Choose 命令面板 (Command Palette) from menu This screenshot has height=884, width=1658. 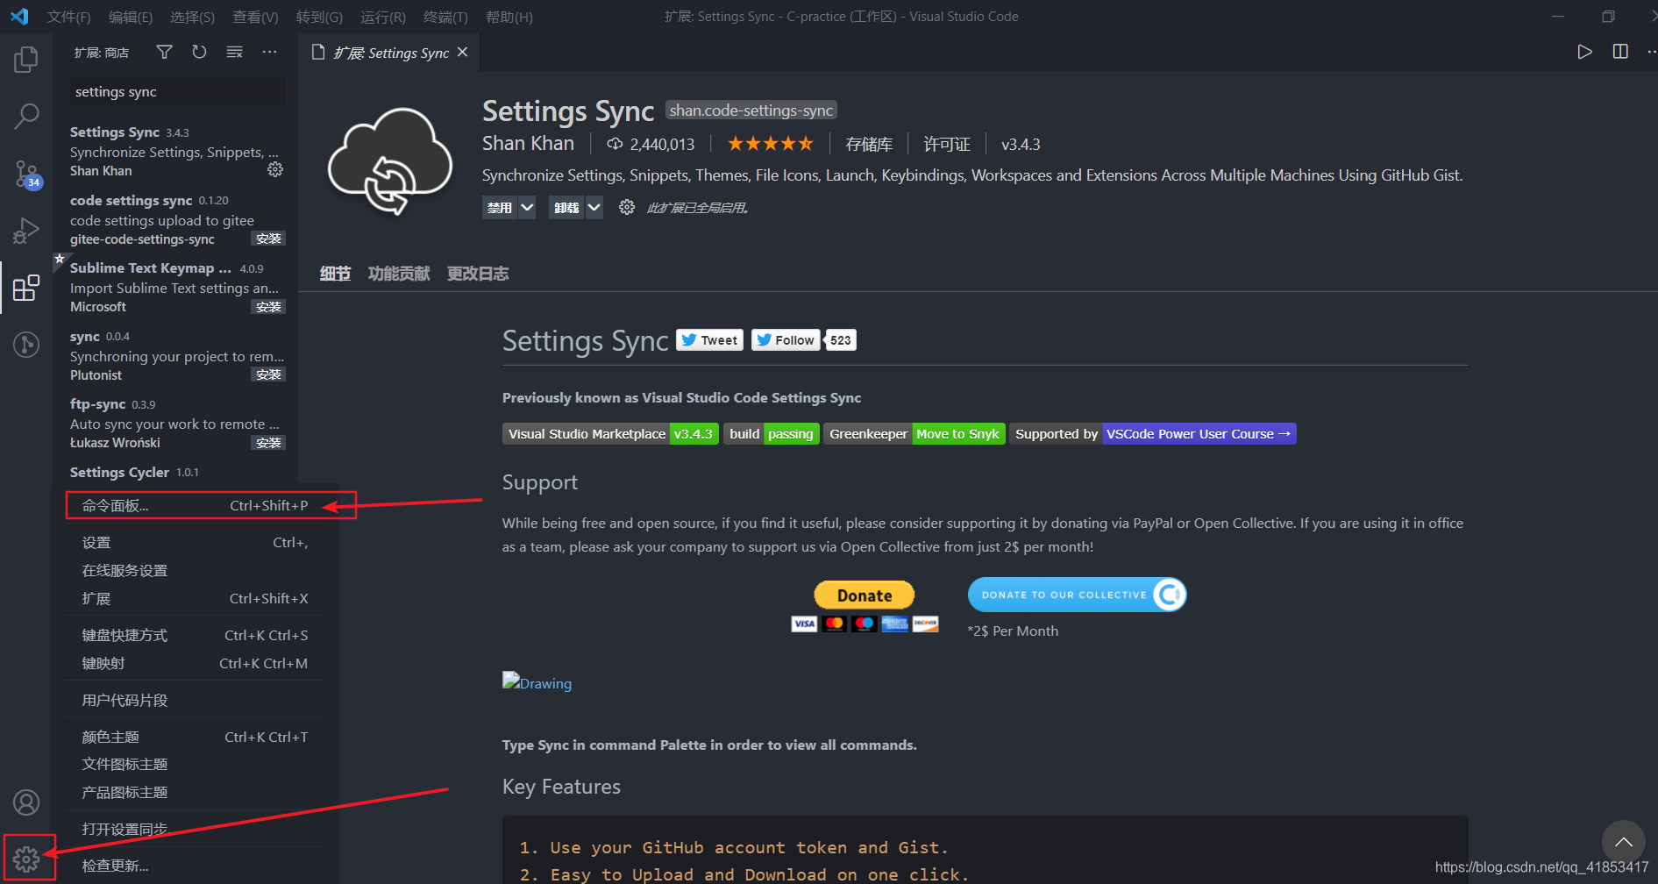[195, 506]
